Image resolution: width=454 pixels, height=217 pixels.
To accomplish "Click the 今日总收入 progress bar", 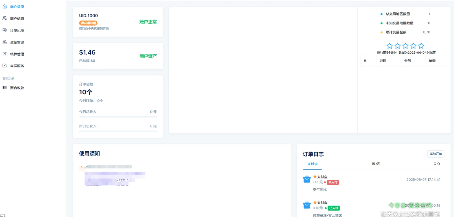I will 118,117.
